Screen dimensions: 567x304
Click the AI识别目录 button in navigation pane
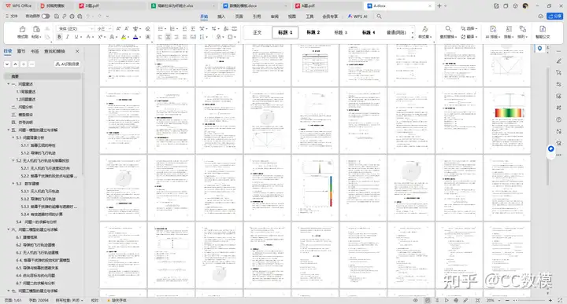coord(67,64)
